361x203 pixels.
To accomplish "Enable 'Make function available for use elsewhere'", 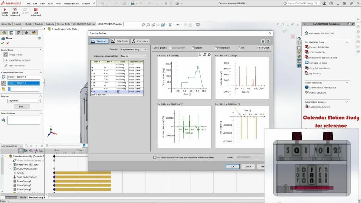I will tap(155, 158).
